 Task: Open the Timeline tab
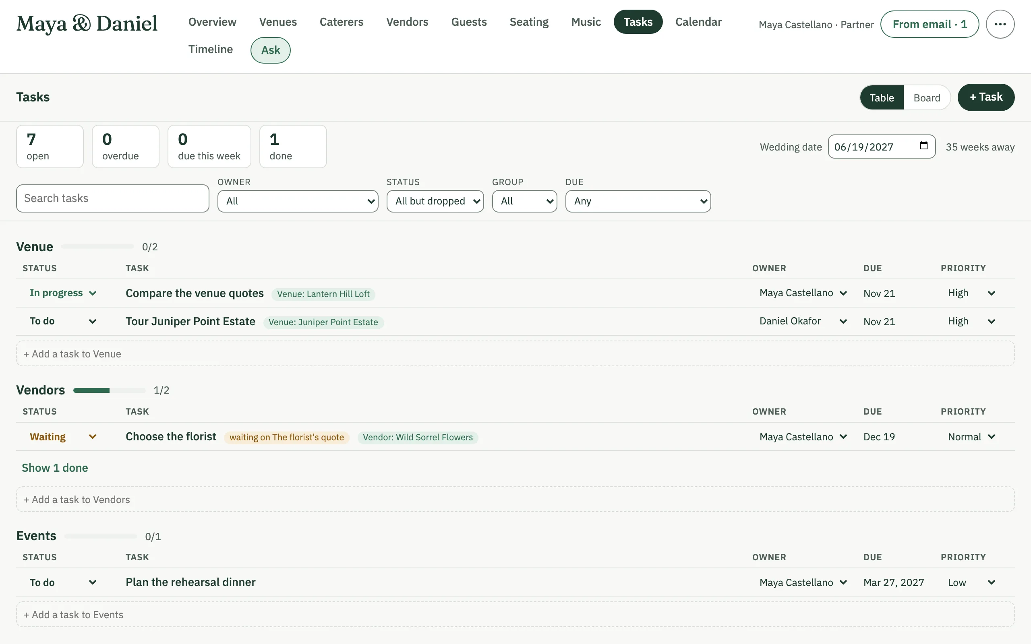[x=211, y=50]
